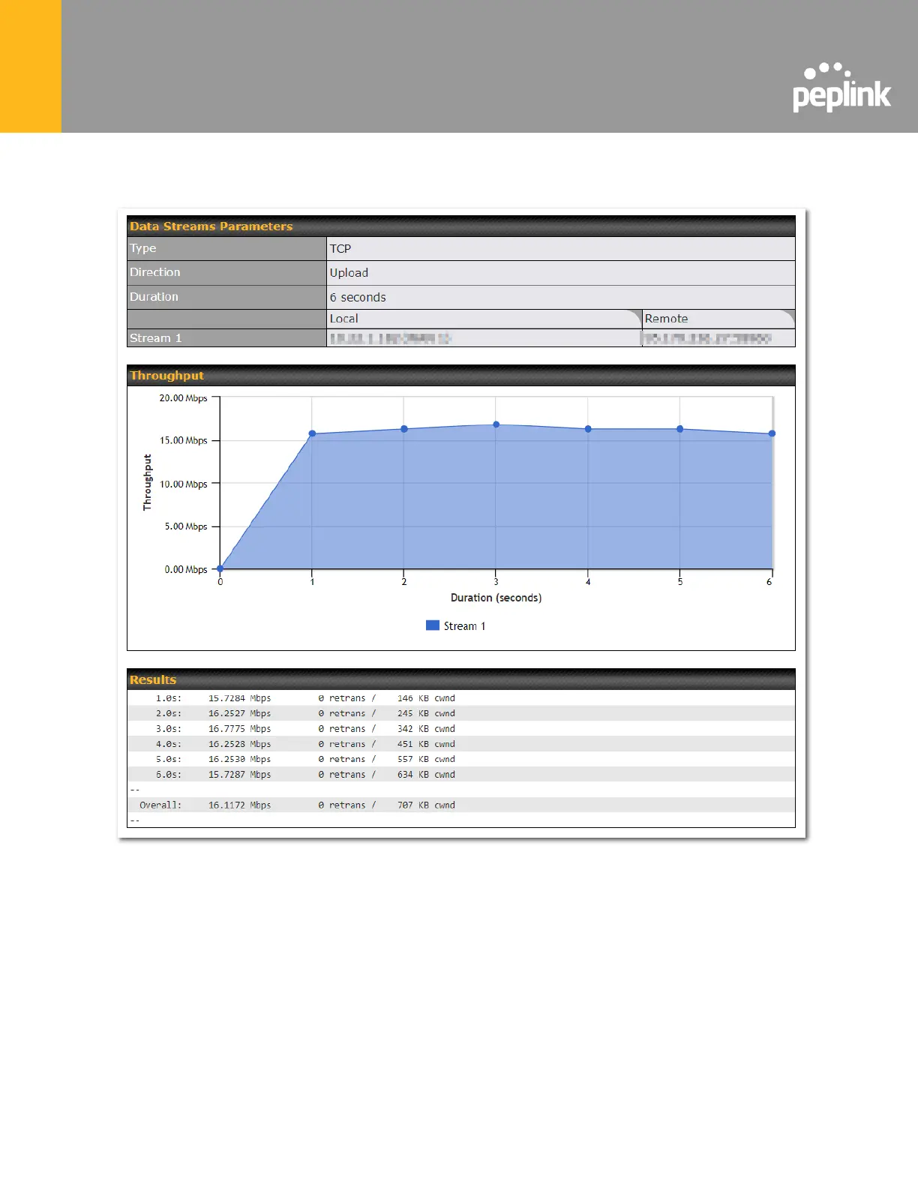Click the blurred Remote address of Stream 1
The height and width of the screenshot is (1188, 918).
706,338
